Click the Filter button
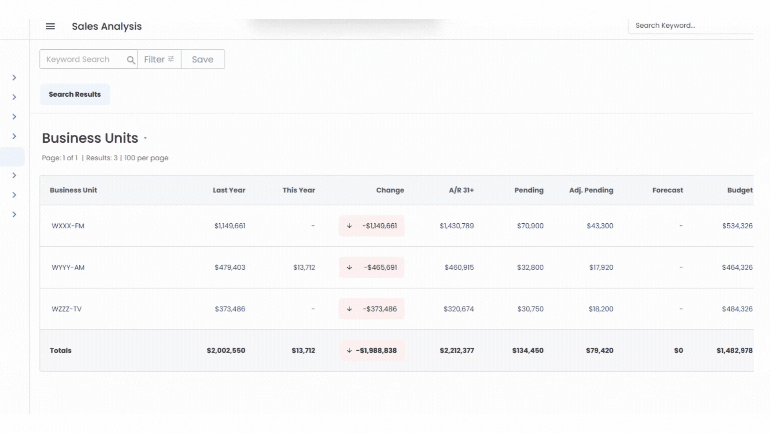This screenshot has width=770, height=433. tap(159, 59)
